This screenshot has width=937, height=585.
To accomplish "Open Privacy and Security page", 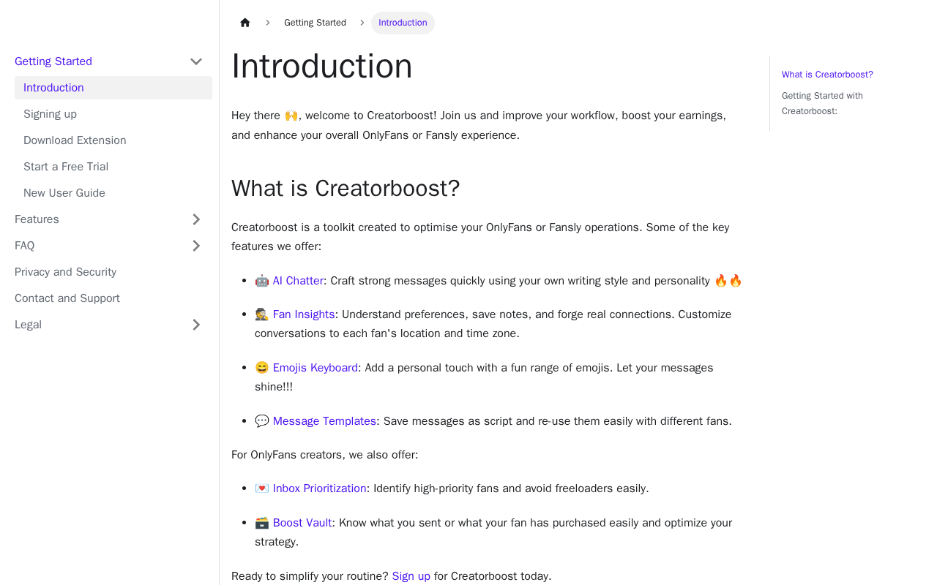I will pyautogui.click(x=65, y=272).
